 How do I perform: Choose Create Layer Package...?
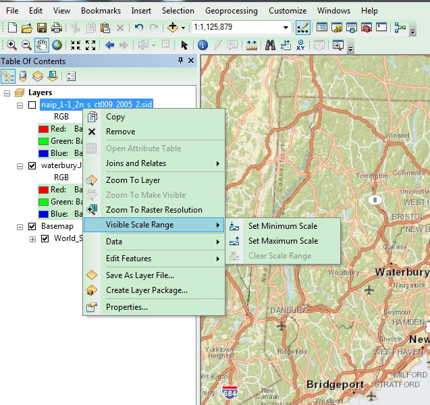coord(154,290)
